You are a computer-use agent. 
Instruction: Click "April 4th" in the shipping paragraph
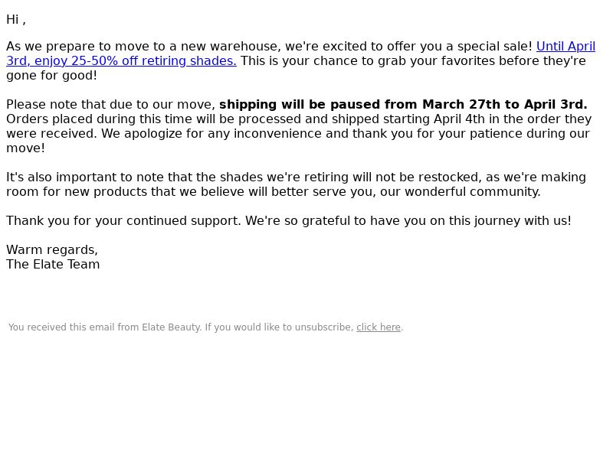click(459, 119)
